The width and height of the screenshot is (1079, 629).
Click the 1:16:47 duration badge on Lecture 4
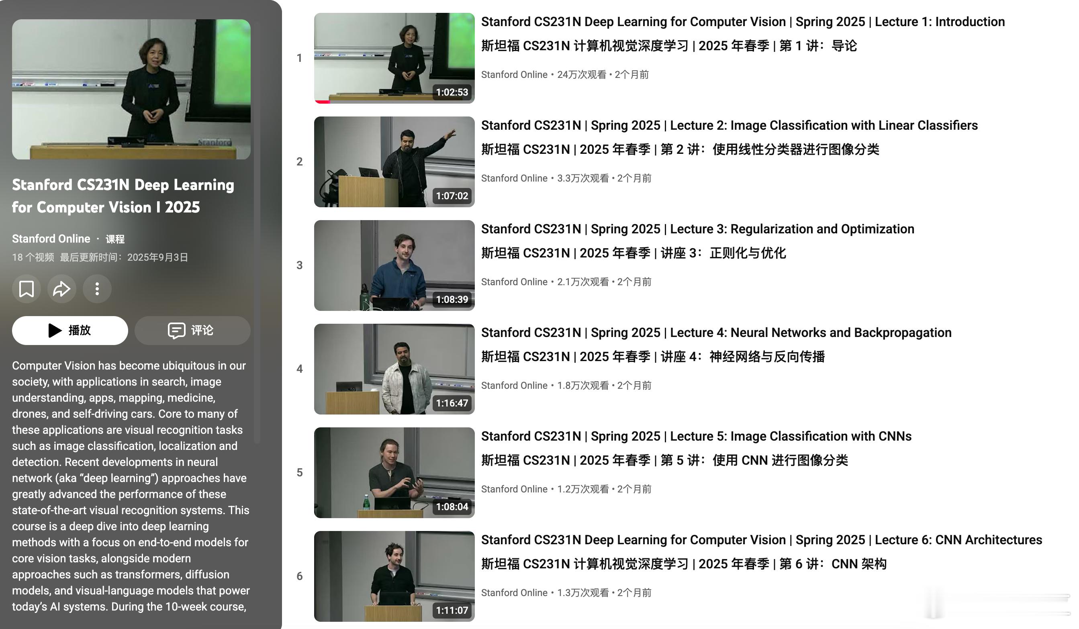coord(452,403)
